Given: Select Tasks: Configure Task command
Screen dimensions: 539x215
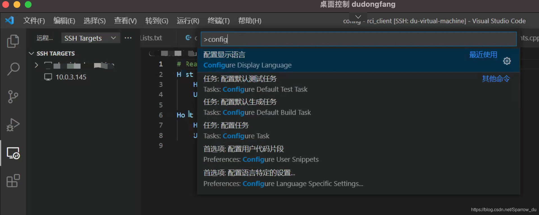Looking at the screenshot, I should [x=358, y=131].
